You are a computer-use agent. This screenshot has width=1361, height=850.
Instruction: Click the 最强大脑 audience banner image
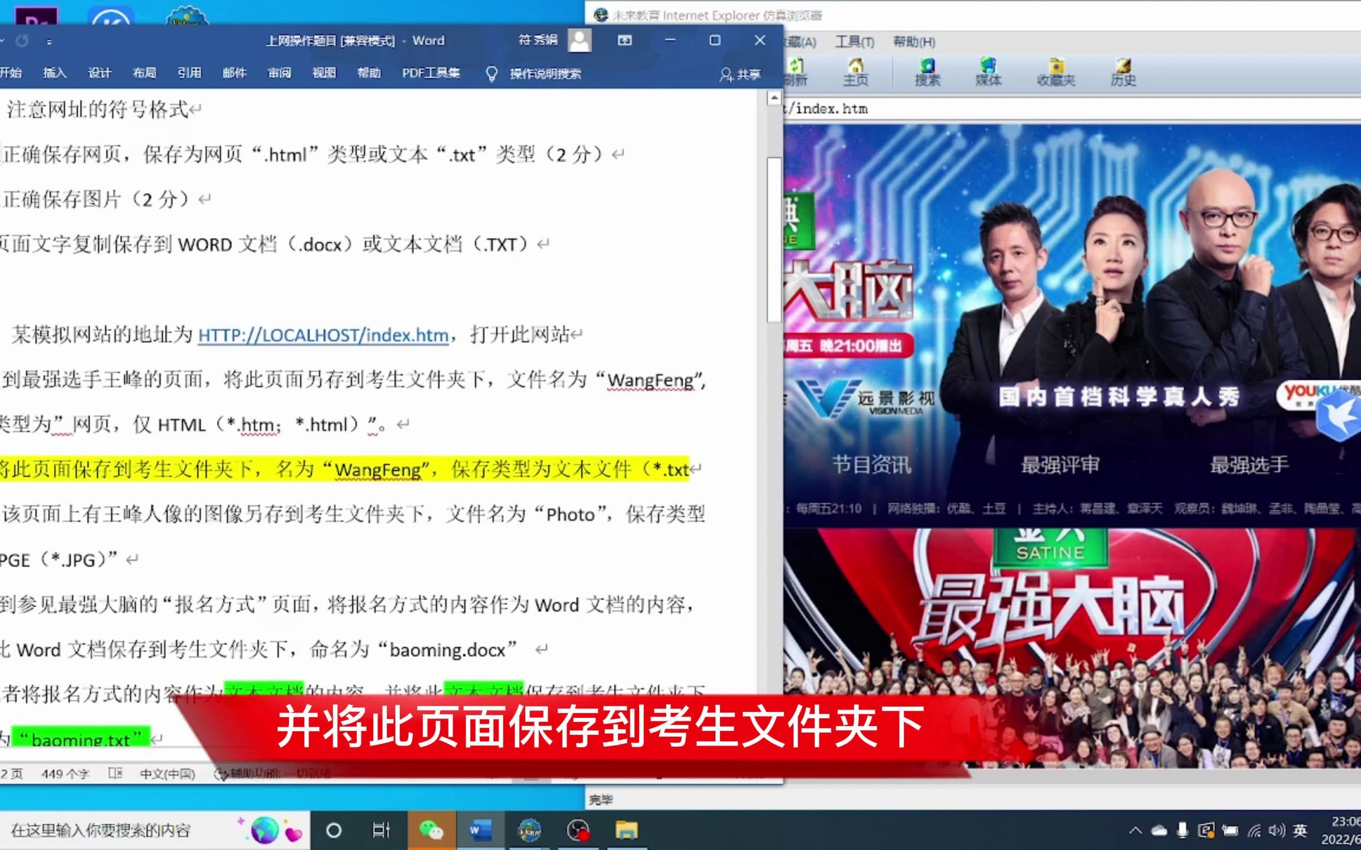tap(1072, 648)
